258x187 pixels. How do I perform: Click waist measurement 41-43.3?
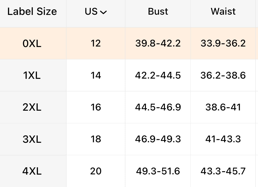click(x=223, y=139)
